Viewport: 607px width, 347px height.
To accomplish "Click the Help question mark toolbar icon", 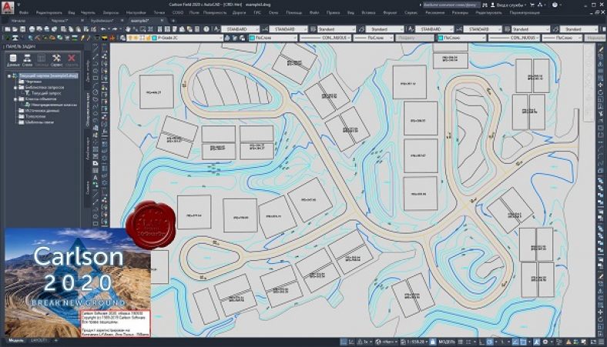I will [206, 29].
